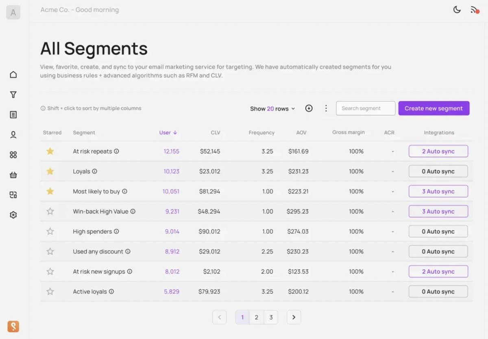The height and width of the screenshot is (339, 488).
Task: Open the document list icon in sidebar
Action: (13, 115)
